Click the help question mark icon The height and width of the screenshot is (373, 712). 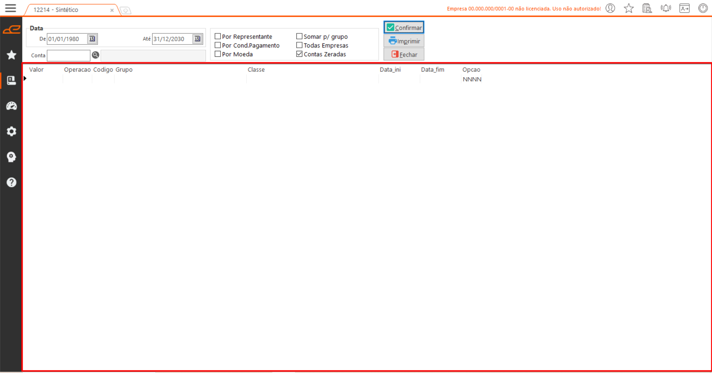[12, 182]
